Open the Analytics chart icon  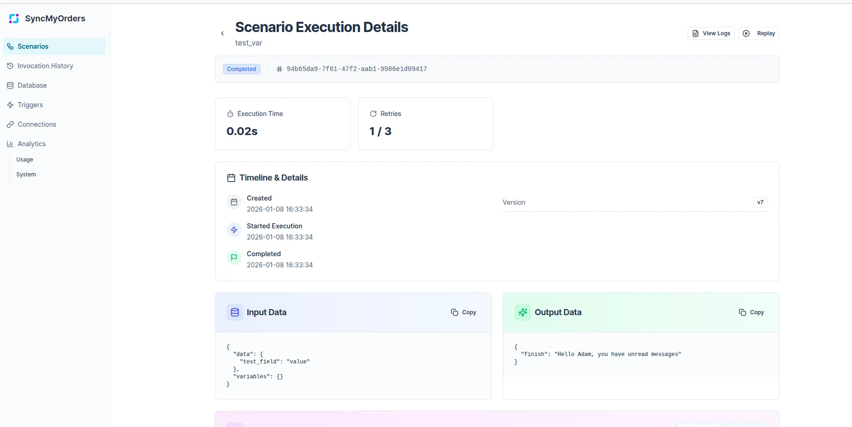[x=10, y=144]
